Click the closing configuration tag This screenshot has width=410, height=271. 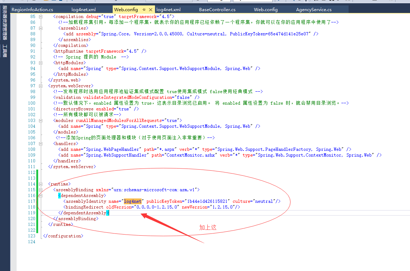[63, 236]
